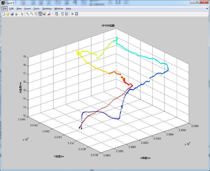Close the Figure 1 window
Image resolution: width=210 pixels, height=171 pixels.
tap(204, 2)
